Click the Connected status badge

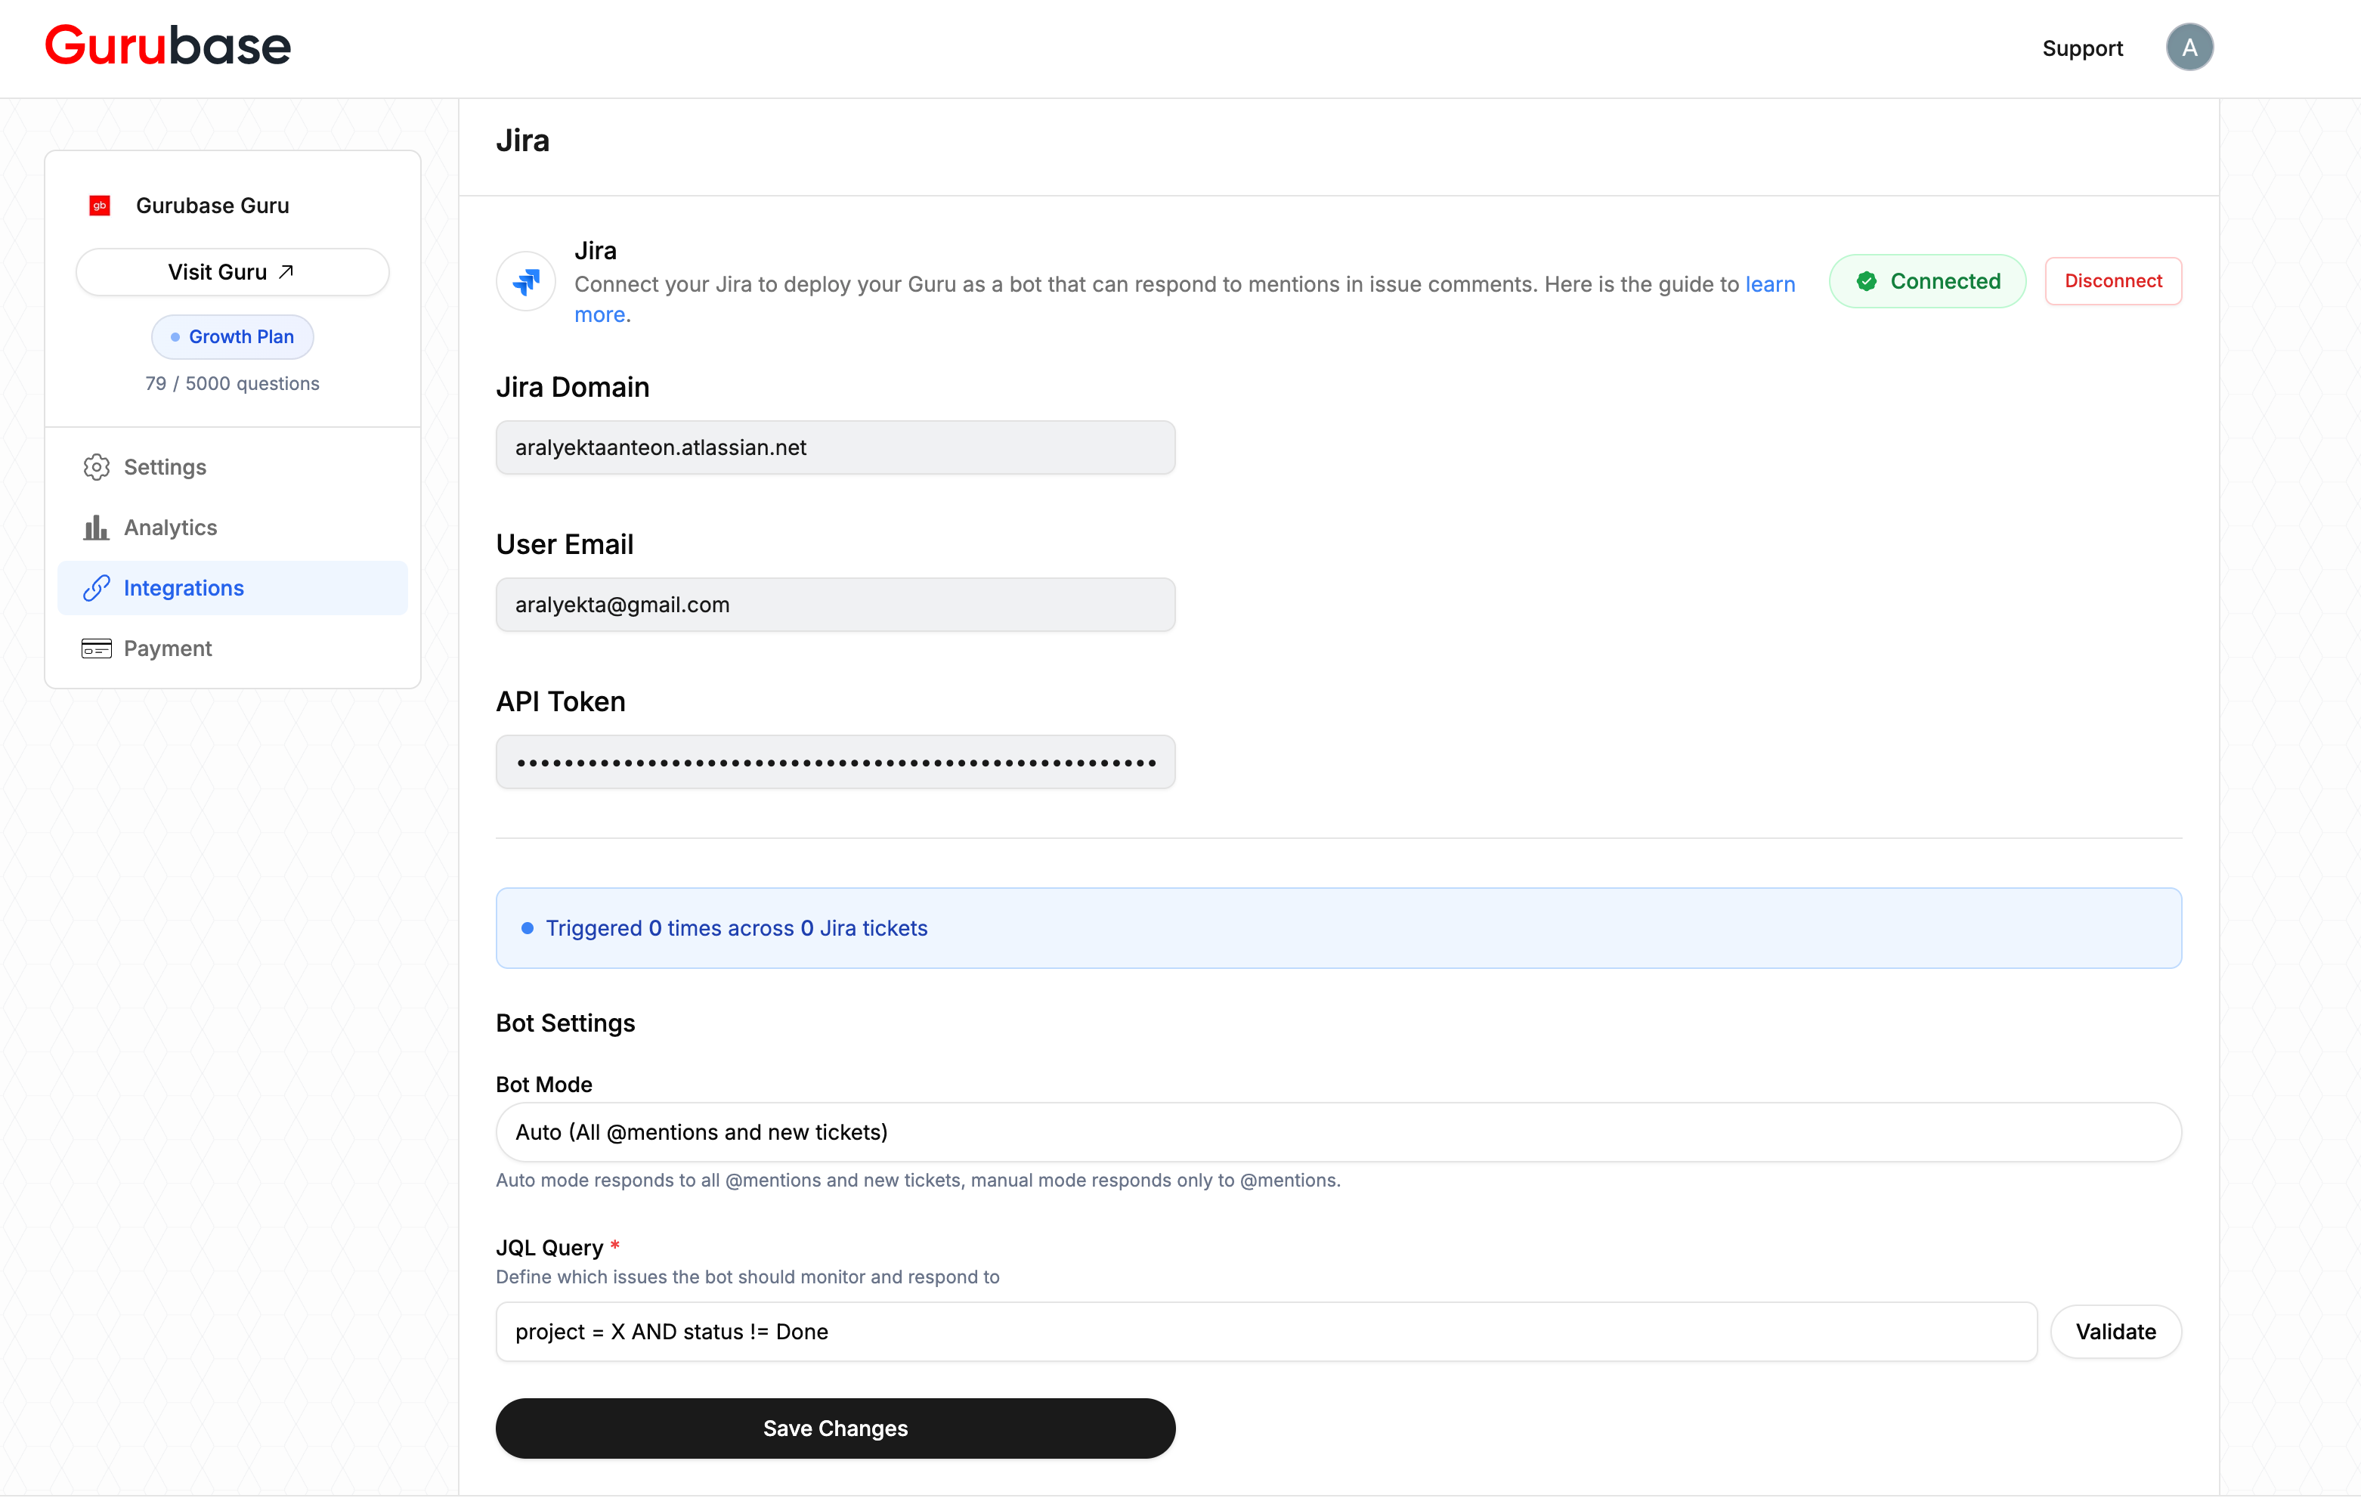pos(1926,280)
